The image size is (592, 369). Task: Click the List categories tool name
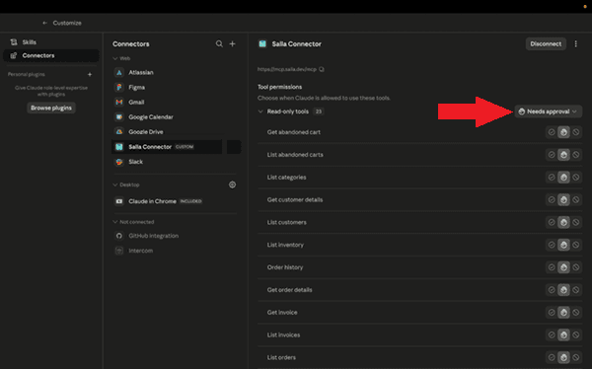pyautogui.click(x=286, y=178)
